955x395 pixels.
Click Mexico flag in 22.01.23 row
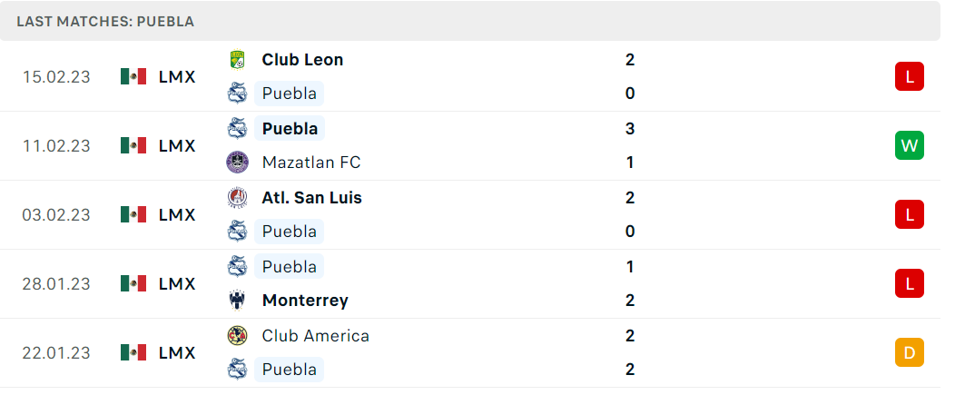point(133,353)
